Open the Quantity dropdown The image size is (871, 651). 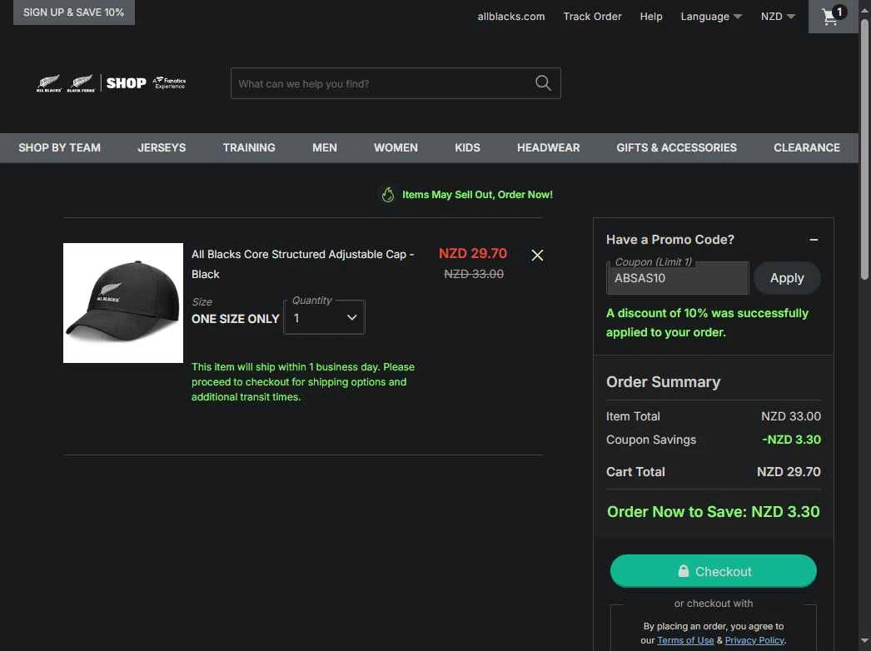coord(325,318)
